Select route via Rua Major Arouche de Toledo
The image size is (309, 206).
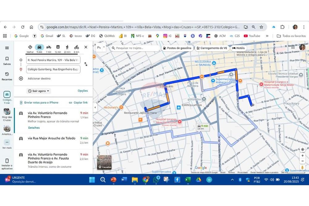pyautogui.click(x=52, y=138)
